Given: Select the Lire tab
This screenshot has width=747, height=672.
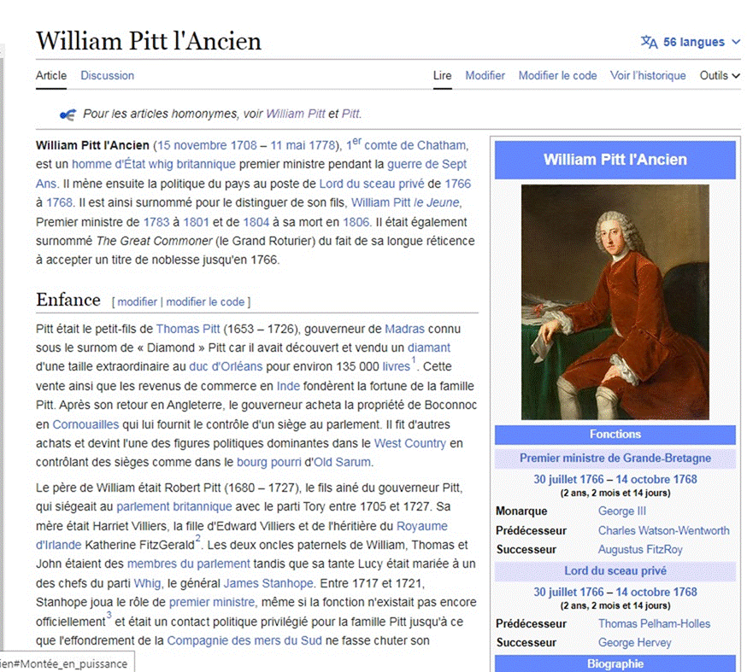Looking at the screenshot, I should click(442, 76).
